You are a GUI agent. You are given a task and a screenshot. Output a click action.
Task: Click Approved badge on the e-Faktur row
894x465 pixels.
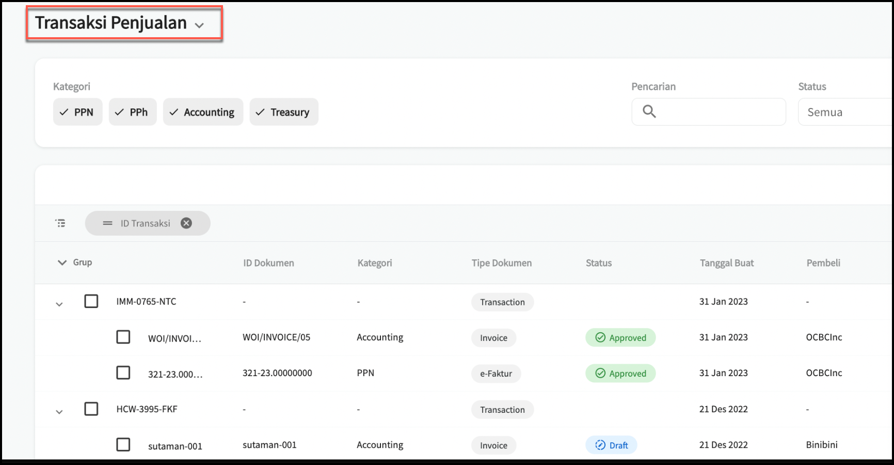tap(620, 373)
